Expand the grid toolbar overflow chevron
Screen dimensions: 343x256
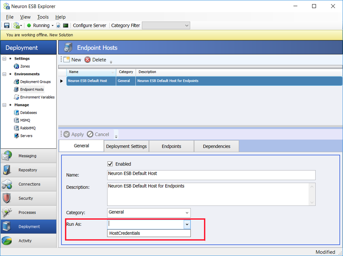(x=111, y=62)
